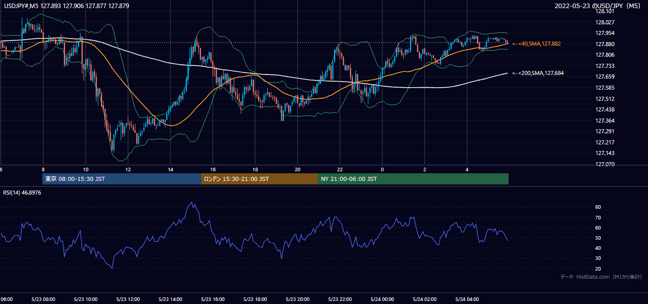Image resolution: width=648 pixels, height=304 pixels.
Task: Click hour 2 on the price chart time axis
Action: (x=425, y=170)
